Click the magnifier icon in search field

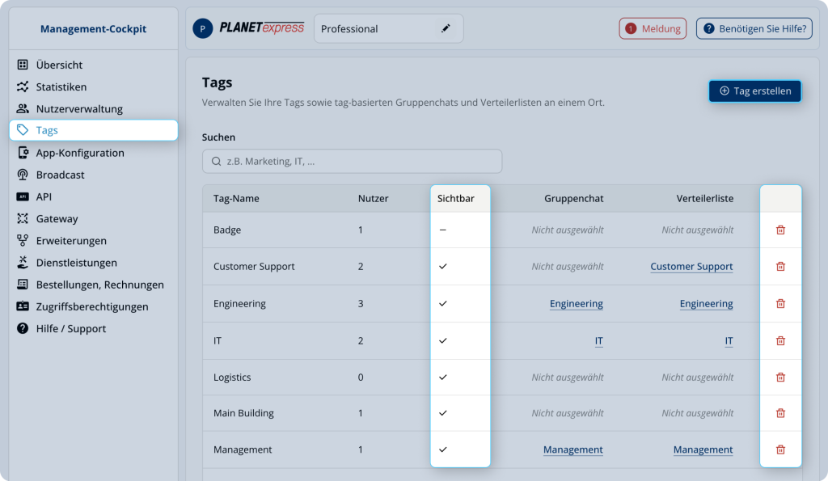click(x=216, y=161)
